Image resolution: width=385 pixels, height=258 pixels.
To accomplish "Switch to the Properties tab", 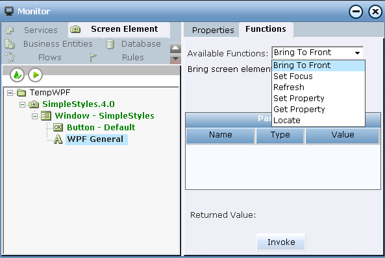I will (213, 30).
